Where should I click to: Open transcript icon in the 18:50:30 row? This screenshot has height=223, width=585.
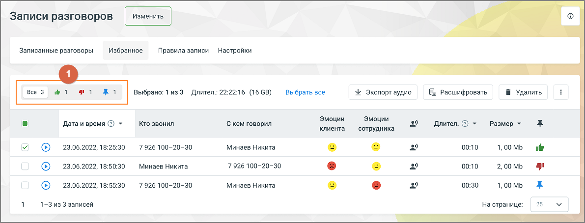(414, 167)
